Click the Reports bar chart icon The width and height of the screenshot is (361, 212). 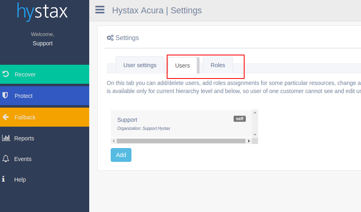6,138
